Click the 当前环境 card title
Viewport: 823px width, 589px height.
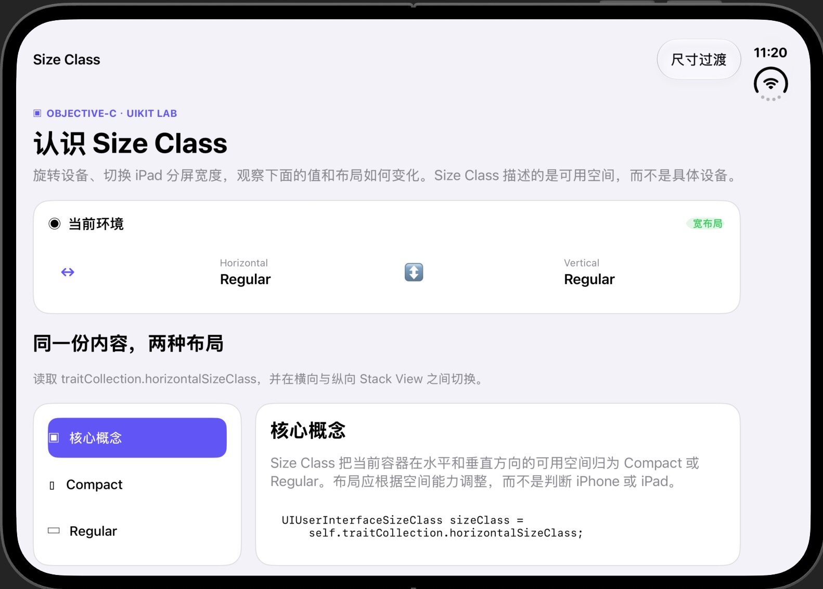point(96,224)
